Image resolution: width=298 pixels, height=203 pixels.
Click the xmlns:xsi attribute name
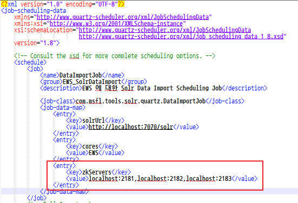coord(29,24)
